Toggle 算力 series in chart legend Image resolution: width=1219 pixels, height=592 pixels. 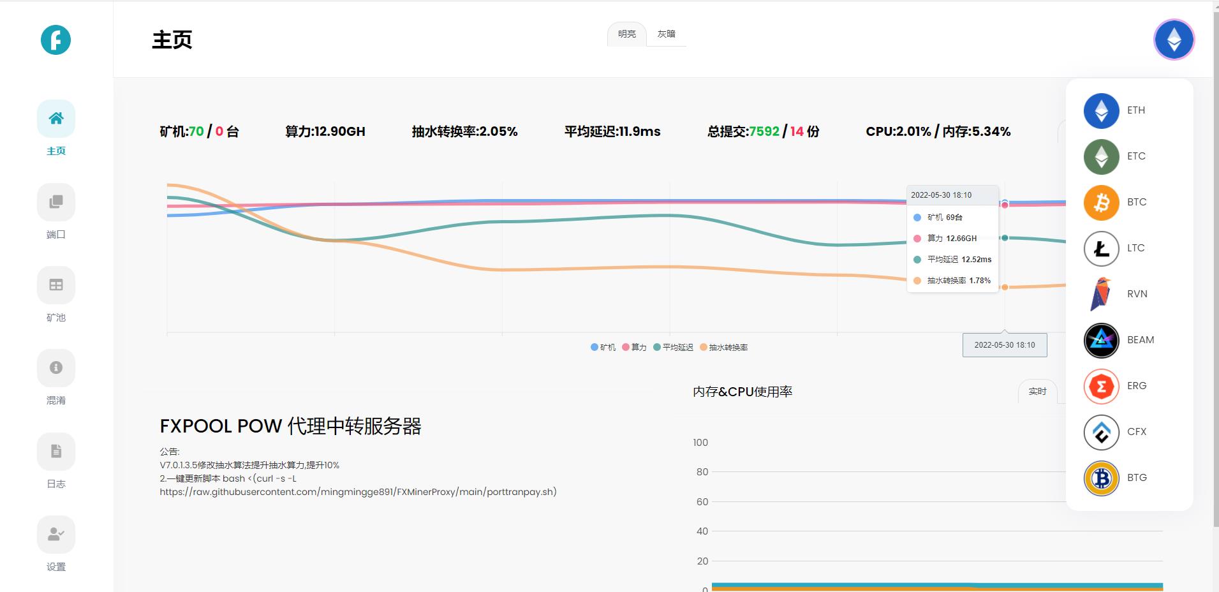click(635, 347)
